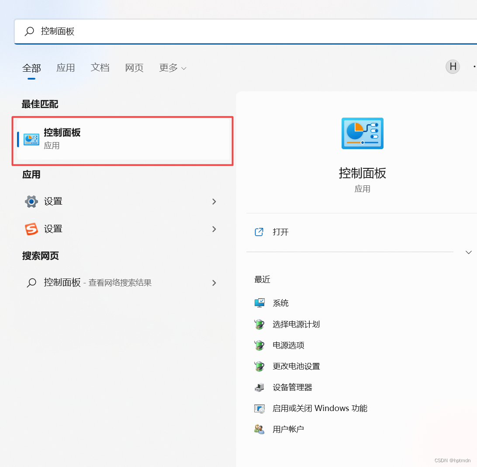Viewport: 477px width, 467px height.
Task: Expand chevron for Sogou 设置 result
Action: click(214, 229)
